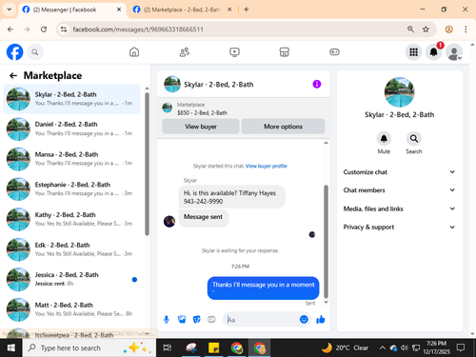Image resolution: width=476 pixels, height=357 pixels.
Task: Open Chrome three-dot menu
Action: (466, 30)
